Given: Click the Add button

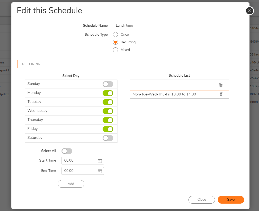Looking at the screenshot, I should 71,184.
